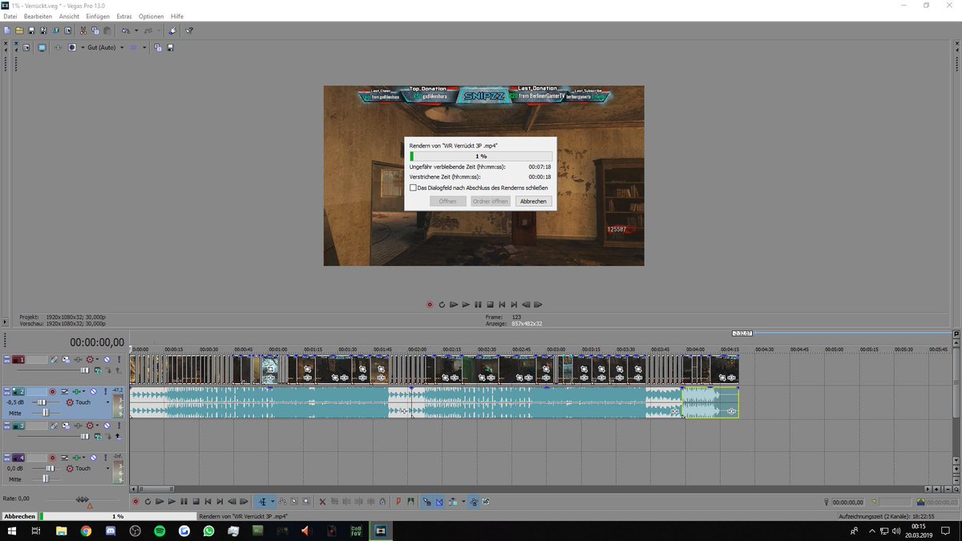The height and width of the screenshot is (541, 962).
Task: Adjust the -8,5 dB volume slider on track 2
Action: point(42,402)
